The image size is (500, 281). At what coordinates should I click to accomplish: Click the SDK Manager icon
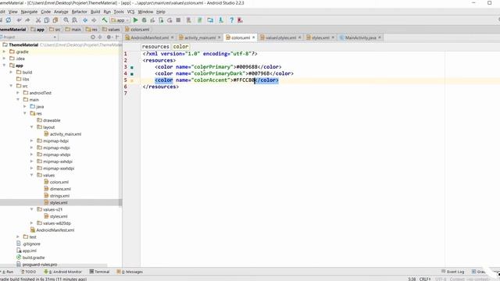click(200, 20)
